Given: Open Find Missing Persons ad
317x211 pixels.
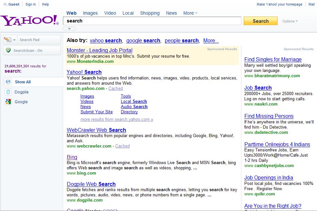Looking at the screenshot, I should coord(269,116).
